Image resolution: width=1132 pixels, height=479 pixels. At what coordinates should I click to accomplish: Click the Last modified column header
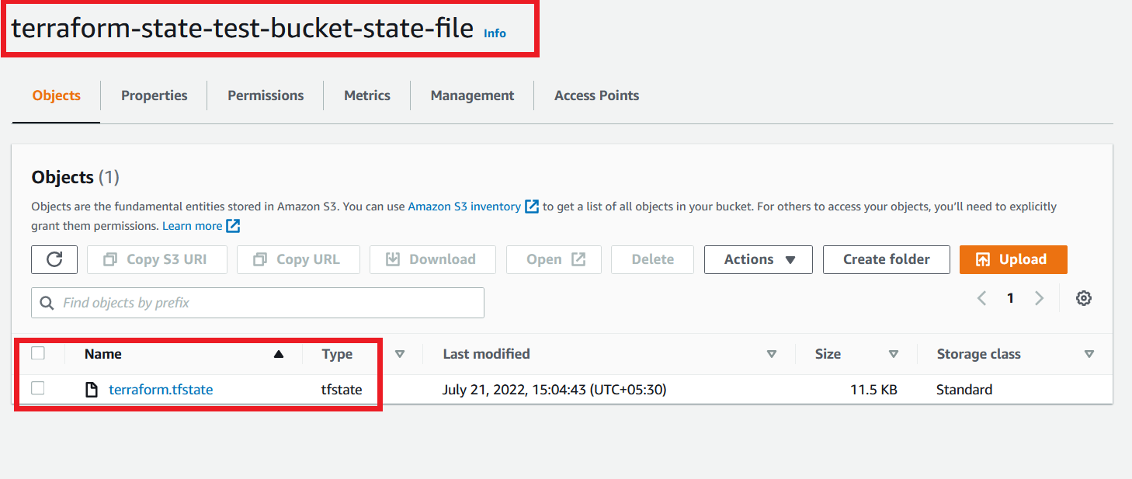pos(486,354)
